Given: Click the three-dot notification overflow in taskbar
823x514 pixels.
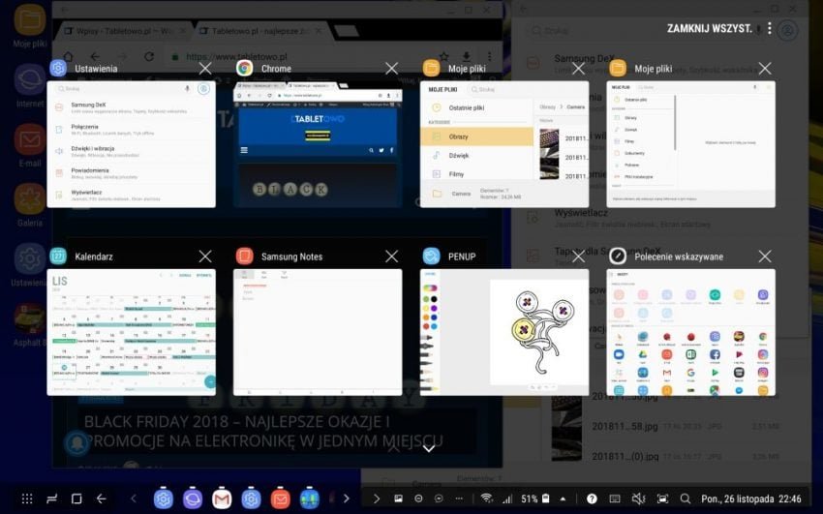Looking at the screenshot, I should pos(459,499).
